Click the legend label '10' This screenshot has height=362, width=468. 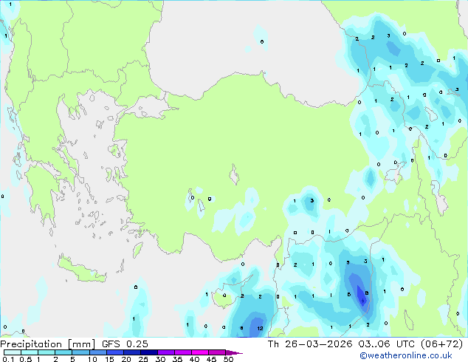[92, 359]
